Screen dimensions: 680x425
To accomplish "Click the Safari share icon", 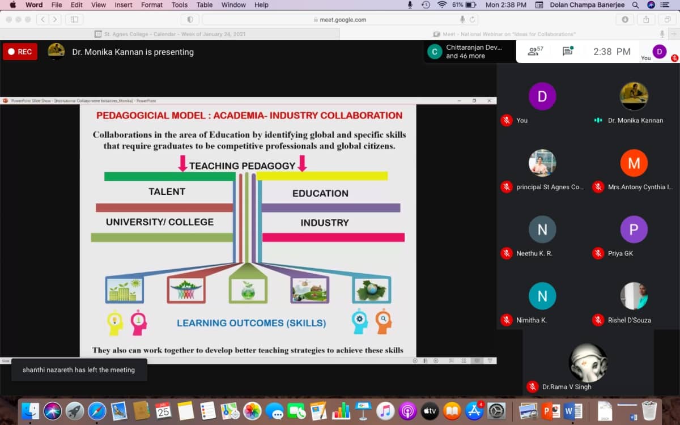I will click(646, 19).
